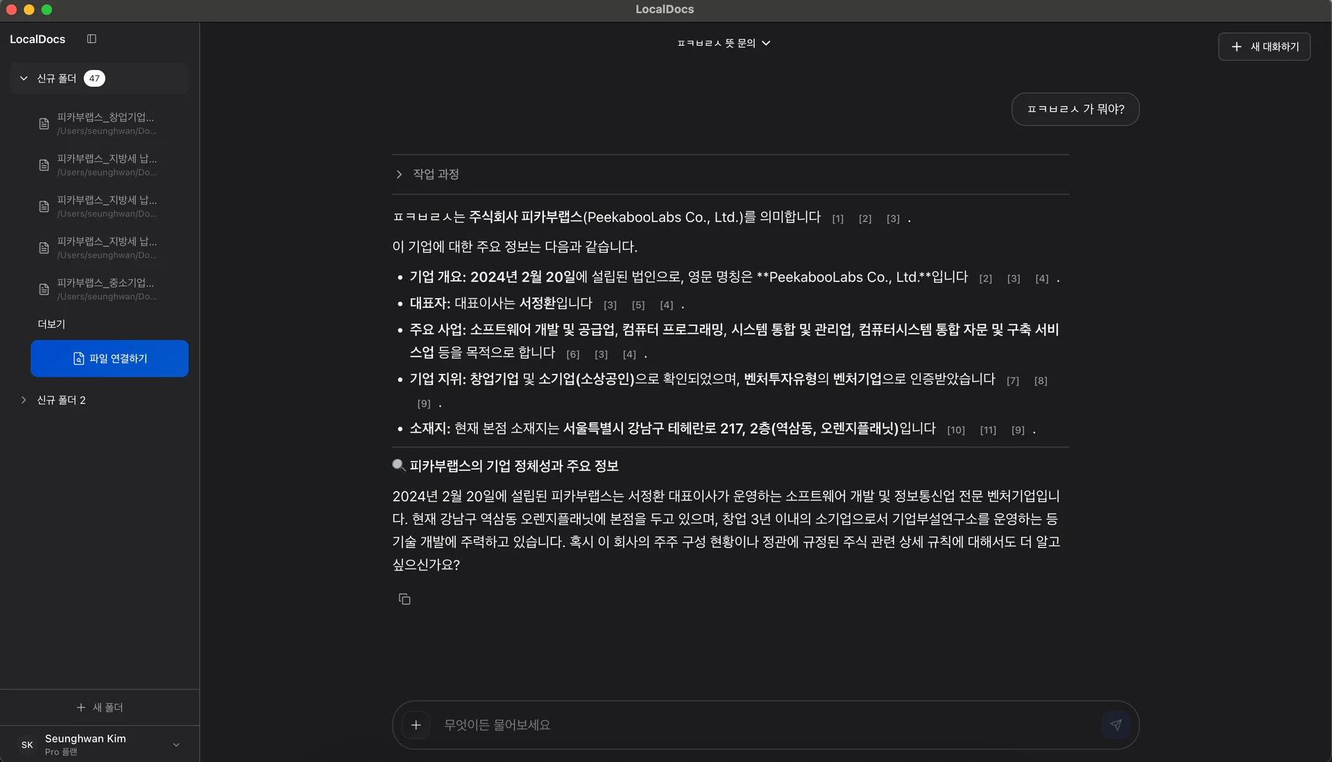Expand the 신규 폴더 2 folder
The height and width of the screenshot is (762, 1332).
23,400
